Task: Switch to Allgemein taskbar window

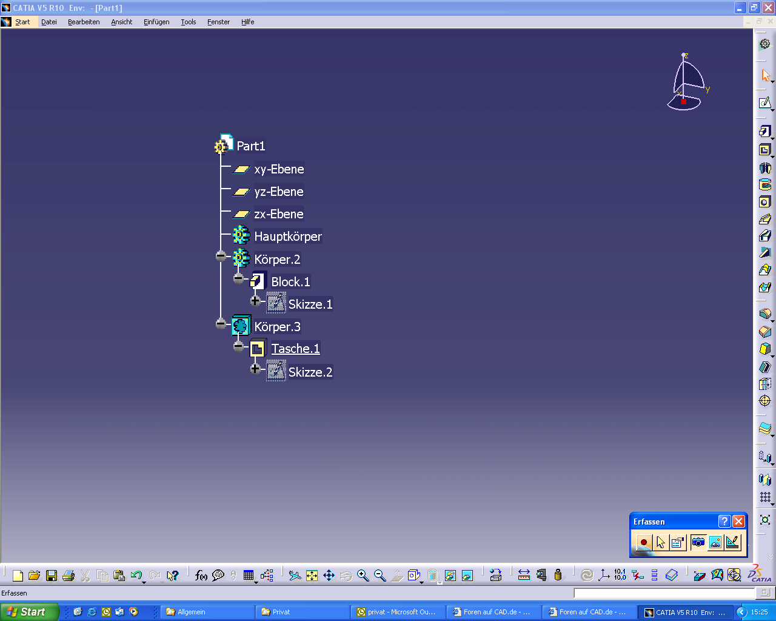Action: point(208,612)
